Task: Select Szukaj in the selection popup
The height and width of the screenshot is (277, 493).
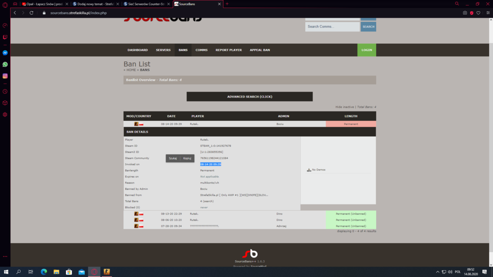Action: pos(173,158)
